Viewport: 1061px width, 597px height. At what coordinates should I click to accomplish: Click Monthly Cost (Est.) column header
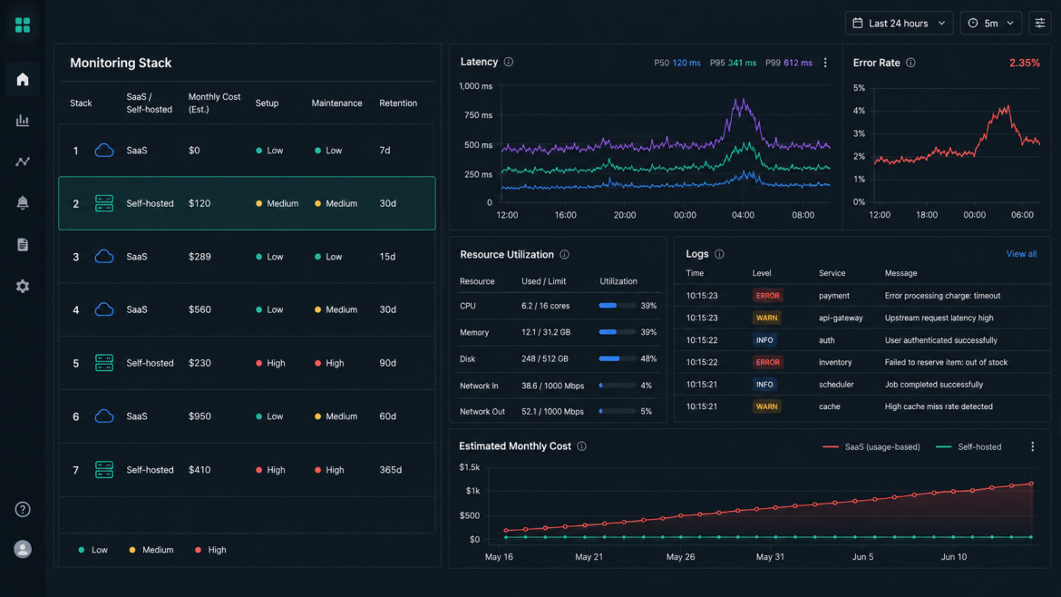tap(214, 103)
